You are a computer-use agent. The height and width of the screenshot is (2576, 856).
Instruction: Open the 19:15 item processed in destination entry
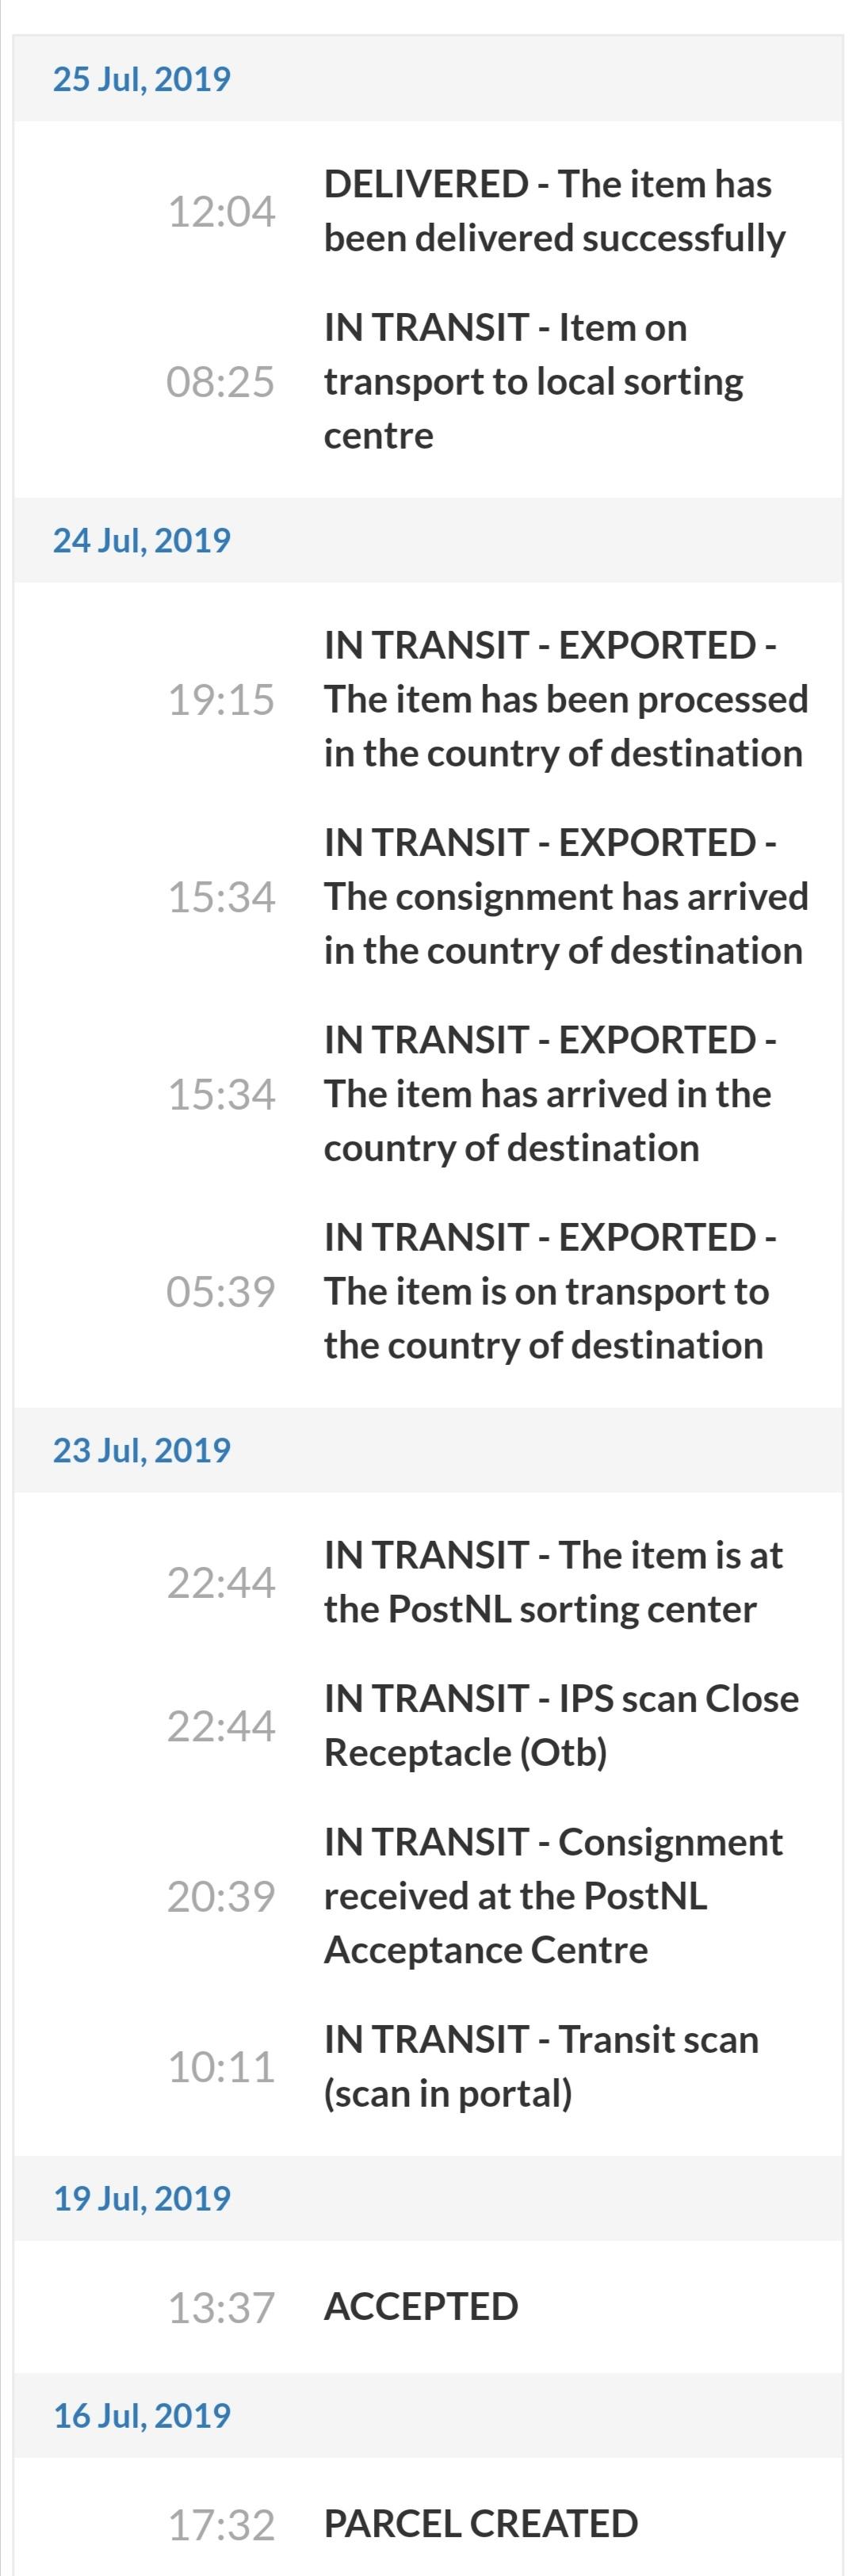pos(428,699)
